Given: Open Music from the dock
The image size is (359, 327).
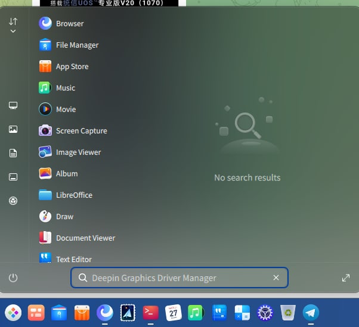Looking at the screenshot, I should click(x=196, y=313).
